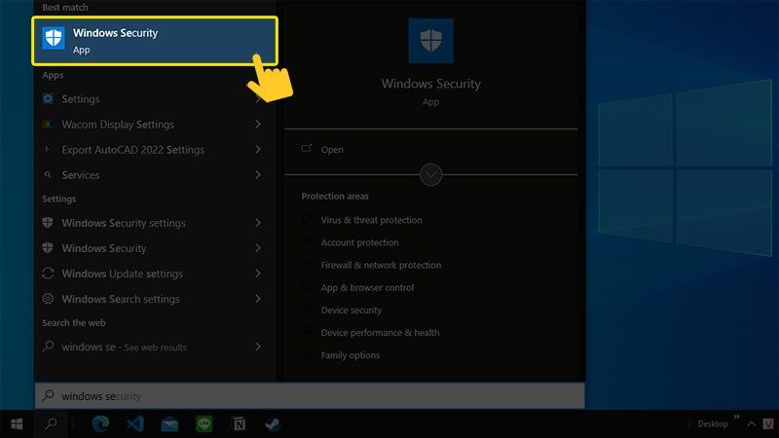
Task: Expand the Export AutoCAD 2022 Settings chevron
Action: click(258, 150)
